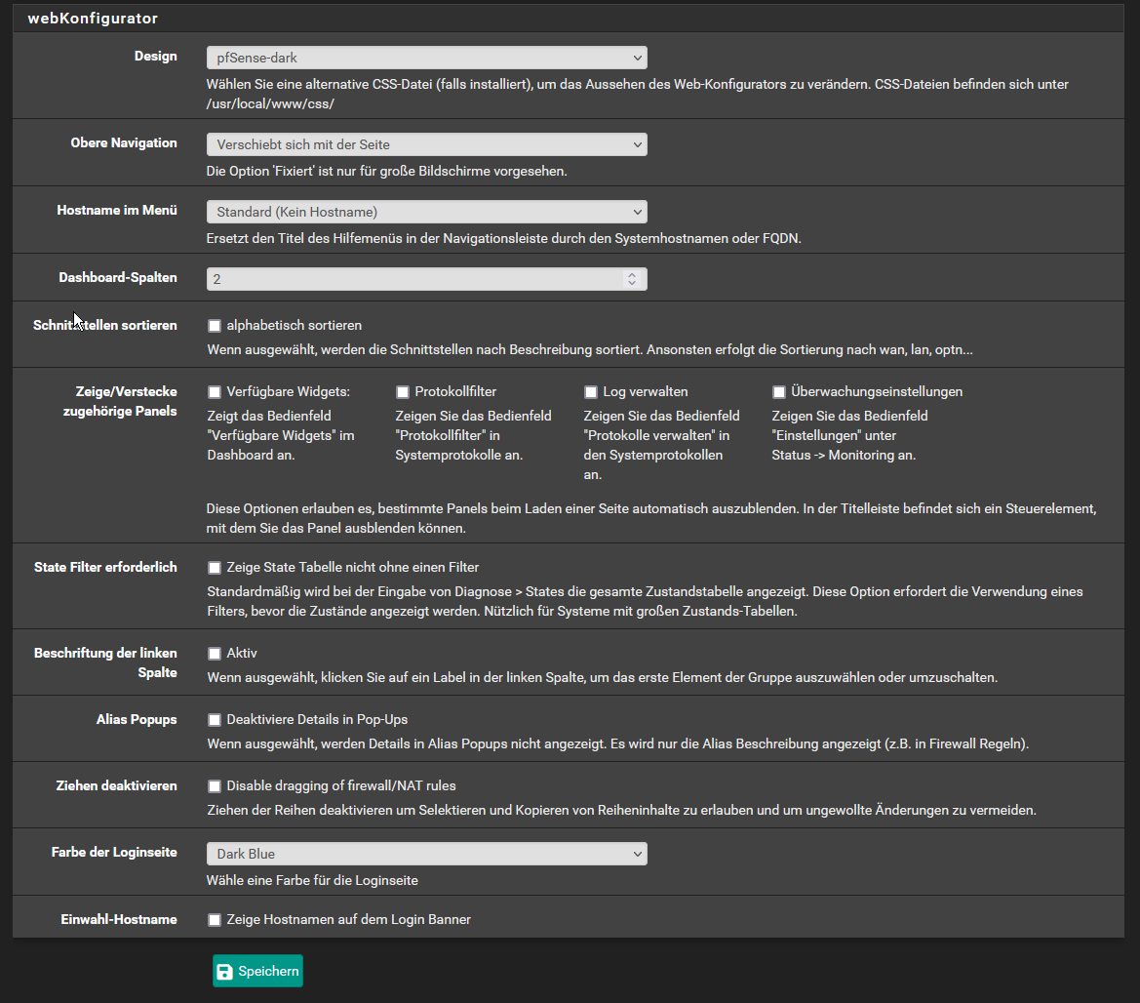The image size is (1140, 1003).
Task: Click the Dashboard-Spalten label
Action: tap(118, 277)
